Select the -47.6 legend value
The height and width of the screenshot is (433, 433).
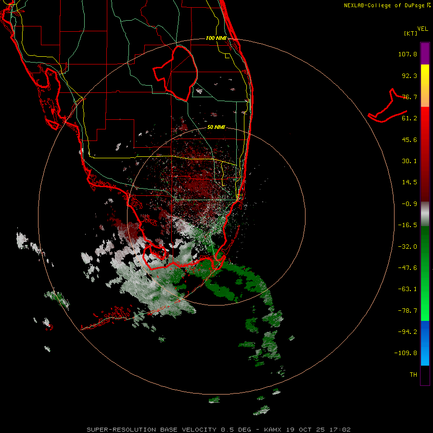[408, 268]
